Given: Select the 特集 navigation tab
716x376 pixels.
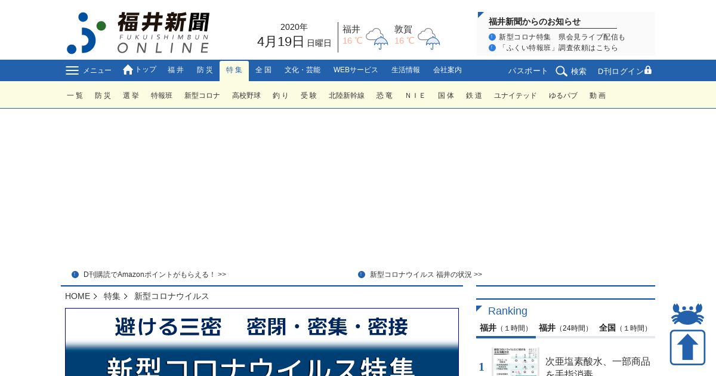Looking at the screenshot, I should [x=234, y=70].
